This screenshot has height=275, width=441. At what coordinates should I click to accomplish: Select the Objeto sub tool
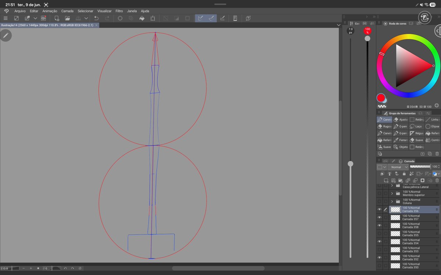click(401, 147)
